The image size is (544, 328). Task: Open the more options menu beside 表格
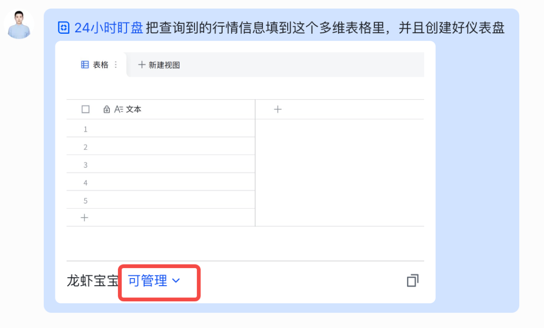115,64
